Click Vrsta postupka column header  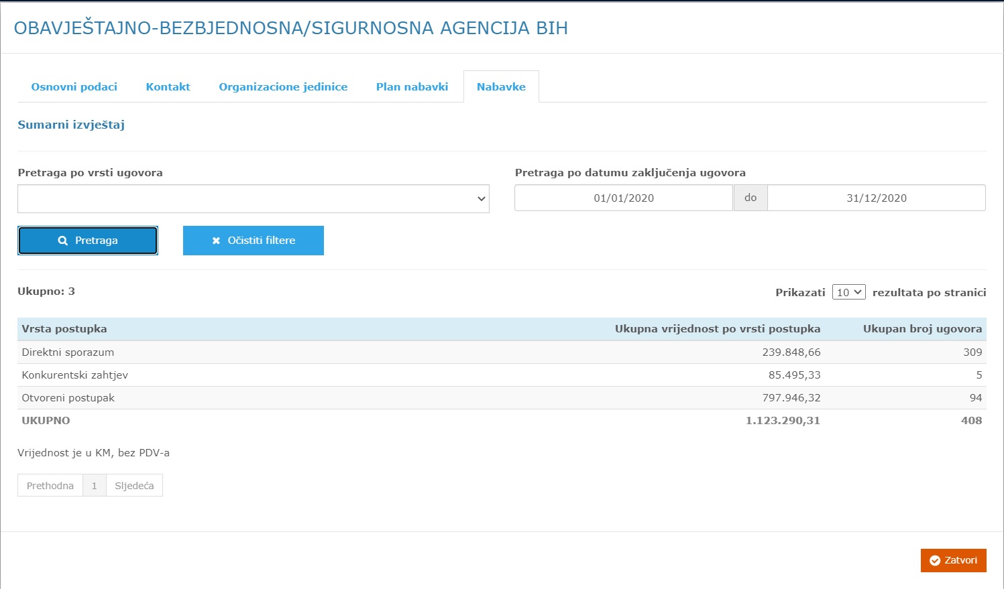pyautogui.click(x=64, y=329)
